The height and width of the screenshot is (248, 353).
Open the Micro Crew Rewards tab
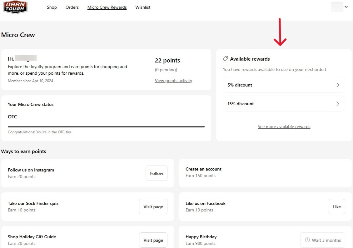pyautogui.click(x=107, y=7)
